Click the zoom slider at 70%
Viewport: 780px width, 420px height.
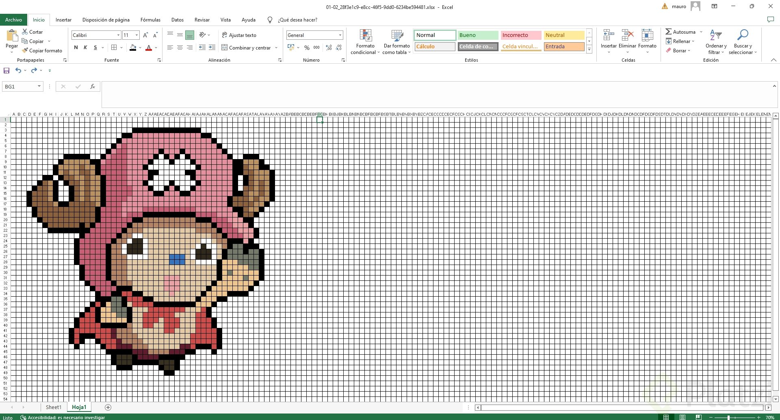pos(729,417)
